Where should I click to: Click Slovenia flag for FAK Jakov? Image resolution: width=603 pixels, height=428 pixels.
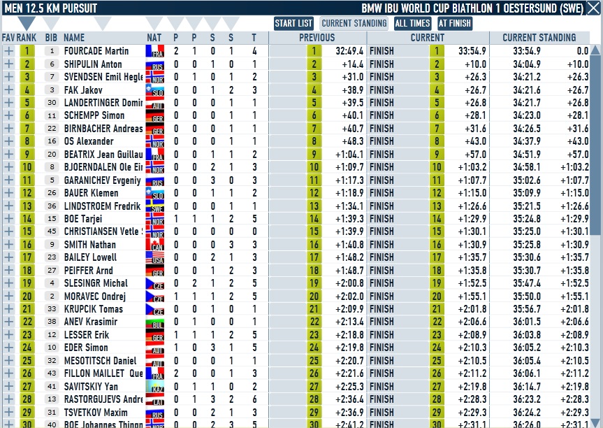(x=155, y=90)
